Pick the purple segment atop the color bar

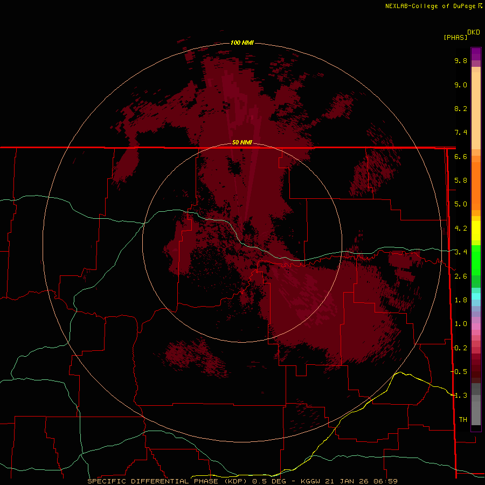pyautogui.click(x=476, y=54)
